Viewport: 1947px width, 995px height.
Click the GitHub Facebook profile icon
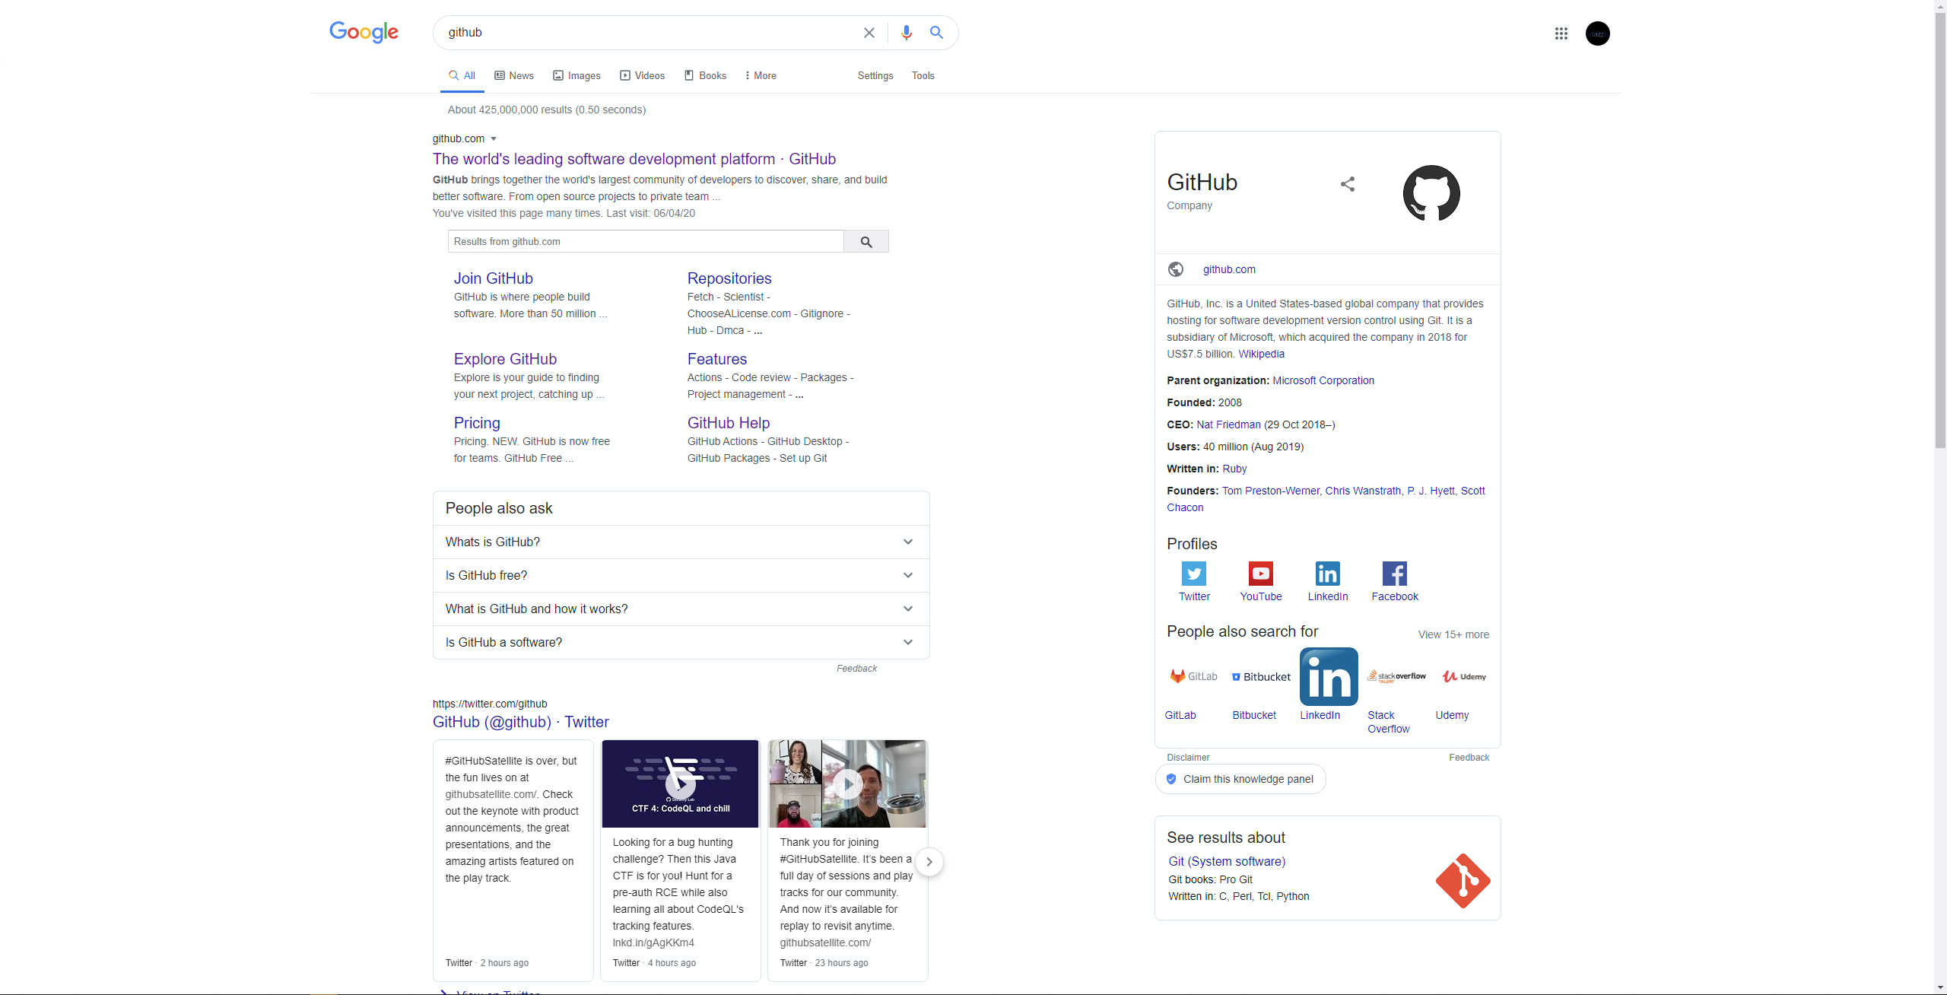(x=1394, y=572)
